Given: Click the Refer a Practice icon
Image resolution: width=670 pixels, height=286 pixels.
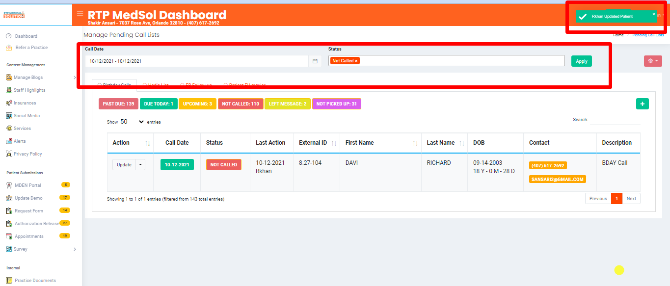Looking at the screenshot, I should [9, 48].
